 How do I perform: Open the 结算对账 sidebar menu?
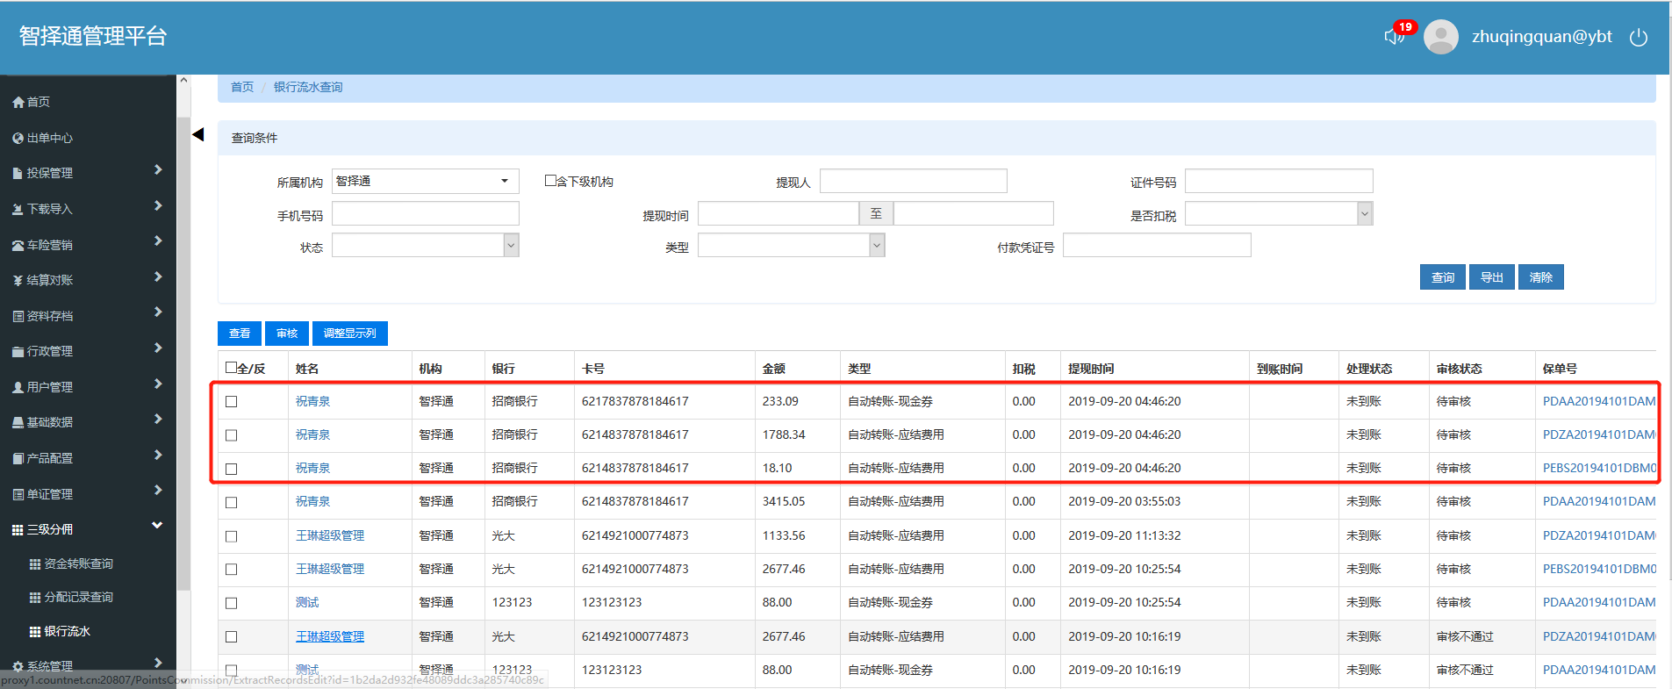(x=88, y=280)
